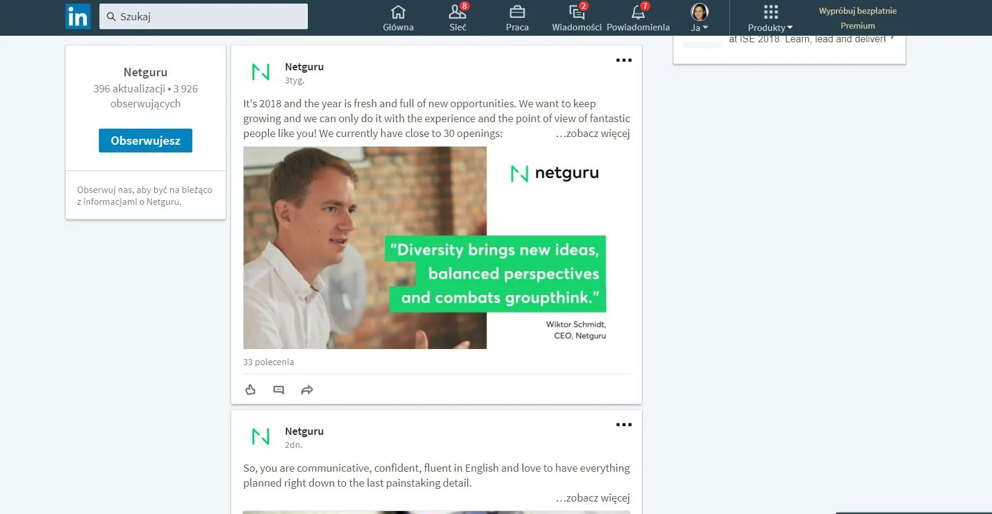992x514 pixels.
Task: Open the LinkedIn home logo
Action: coord(77,17)
